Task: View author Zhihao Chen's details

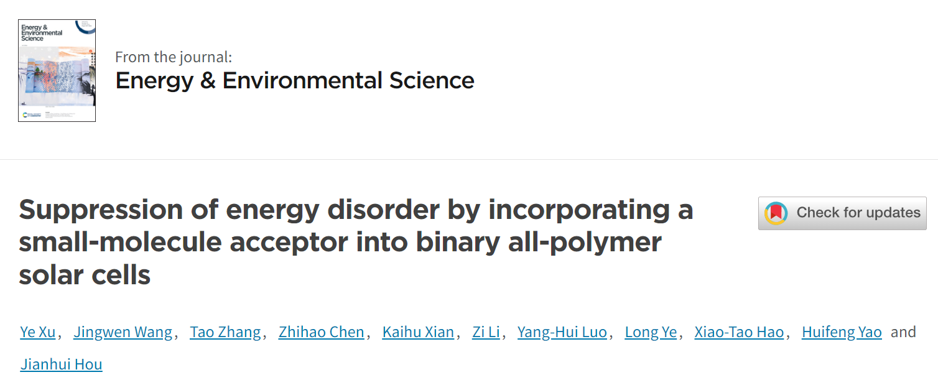Action: click(322, 332)
